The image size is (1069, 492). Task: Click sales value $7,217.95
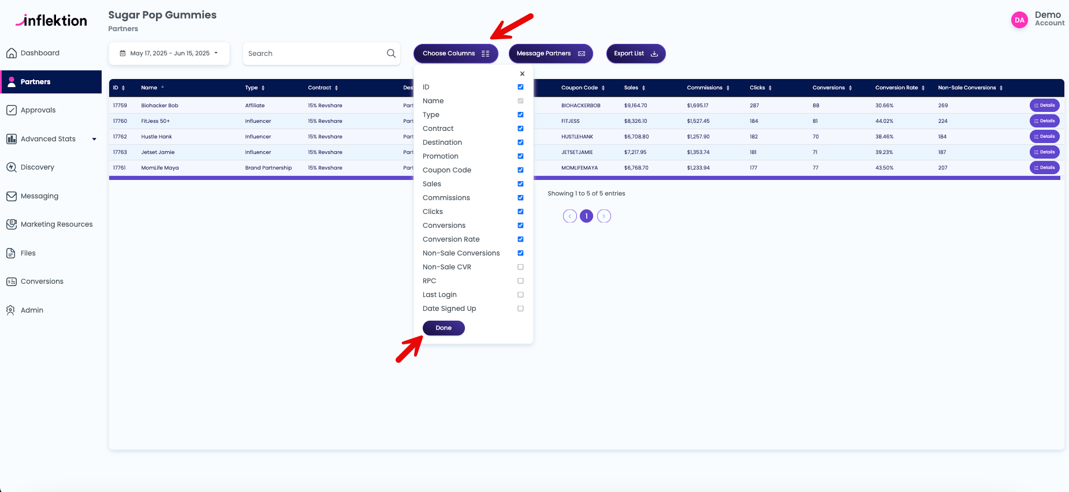click(635, 152)
